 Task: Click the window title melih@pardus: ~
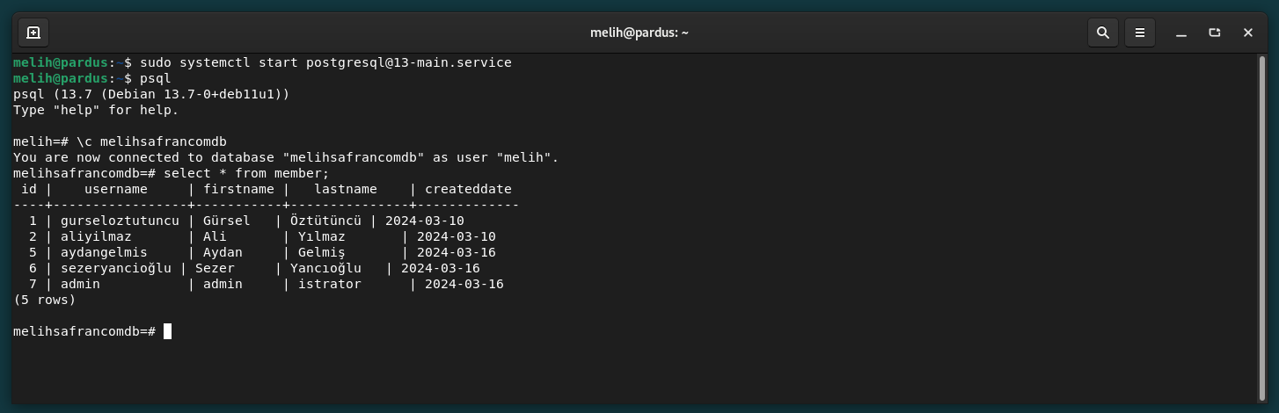[x=639, y=33]
